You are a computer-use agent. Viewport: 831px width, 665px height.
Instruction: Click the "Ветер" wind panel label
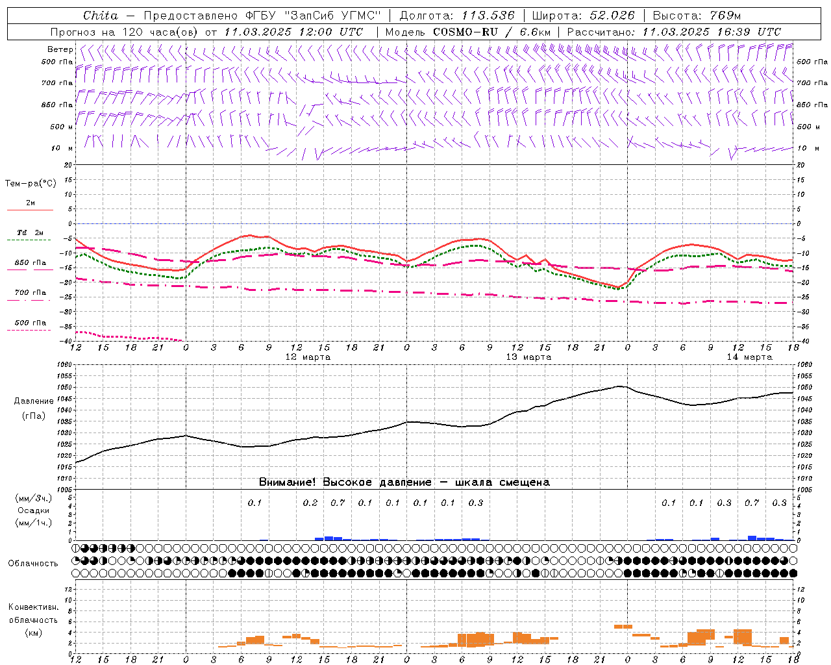[x=60, y=49]
